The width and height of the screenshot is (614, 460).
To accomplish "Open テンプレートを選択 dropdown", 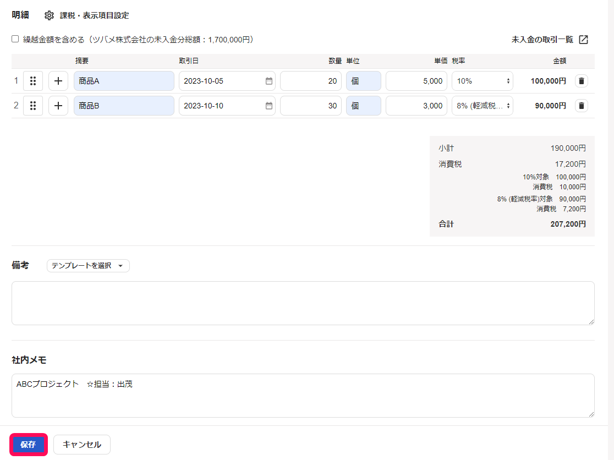I will (88, 266).
